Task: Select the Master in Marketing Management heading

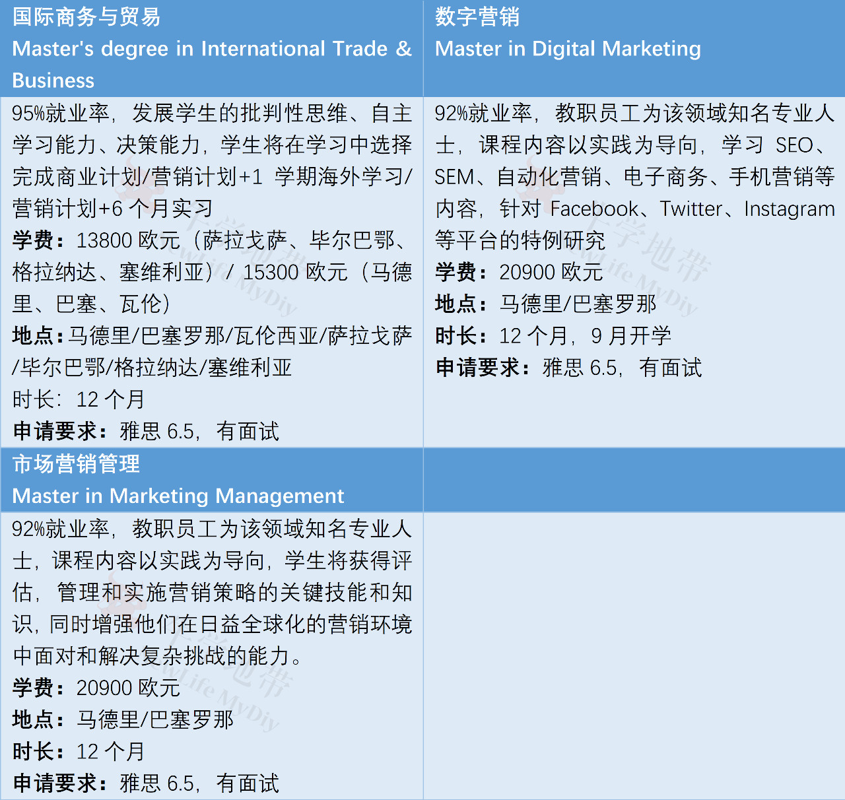Action: (178, 496)
